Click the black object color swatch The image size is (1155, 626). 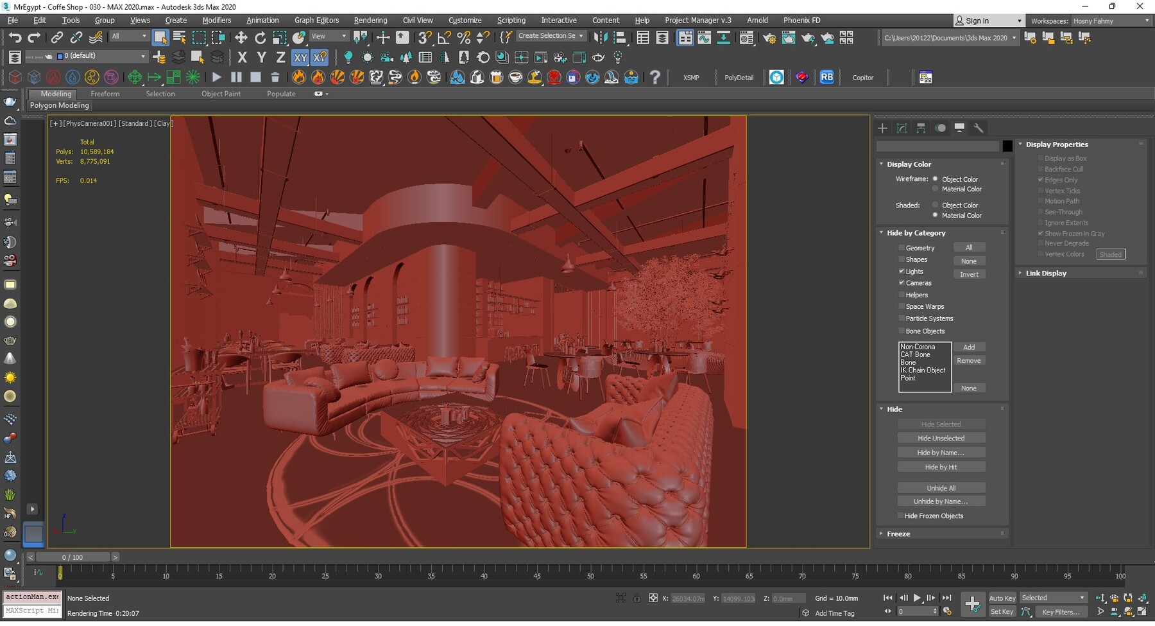1007,146
